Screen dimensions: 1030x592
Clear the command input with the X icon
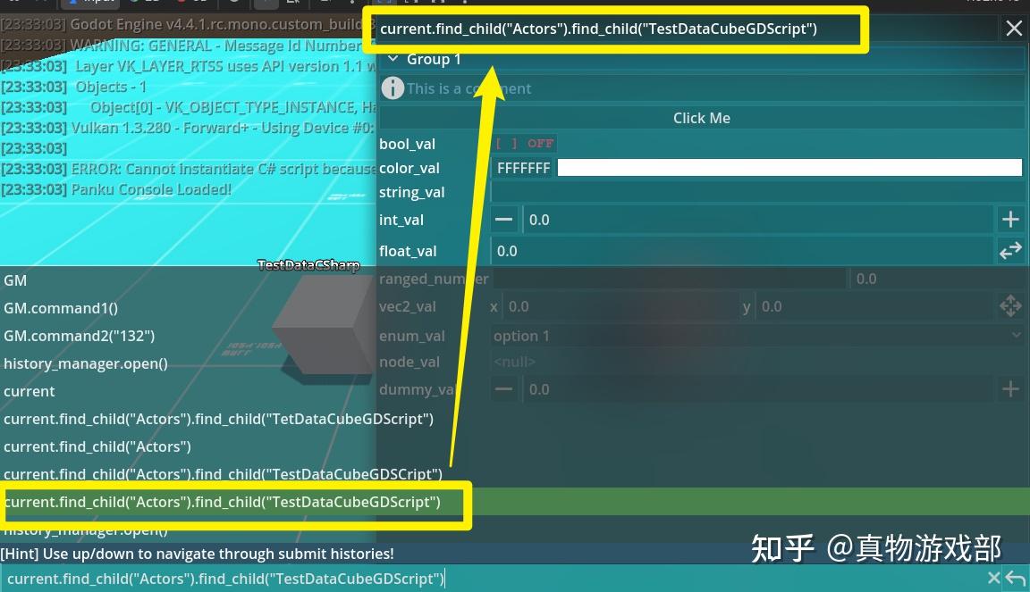coord(993,579)
